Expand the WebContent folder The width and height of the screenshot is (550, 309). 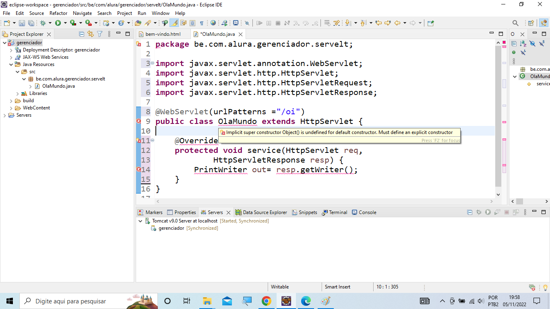tap(11, 108)
